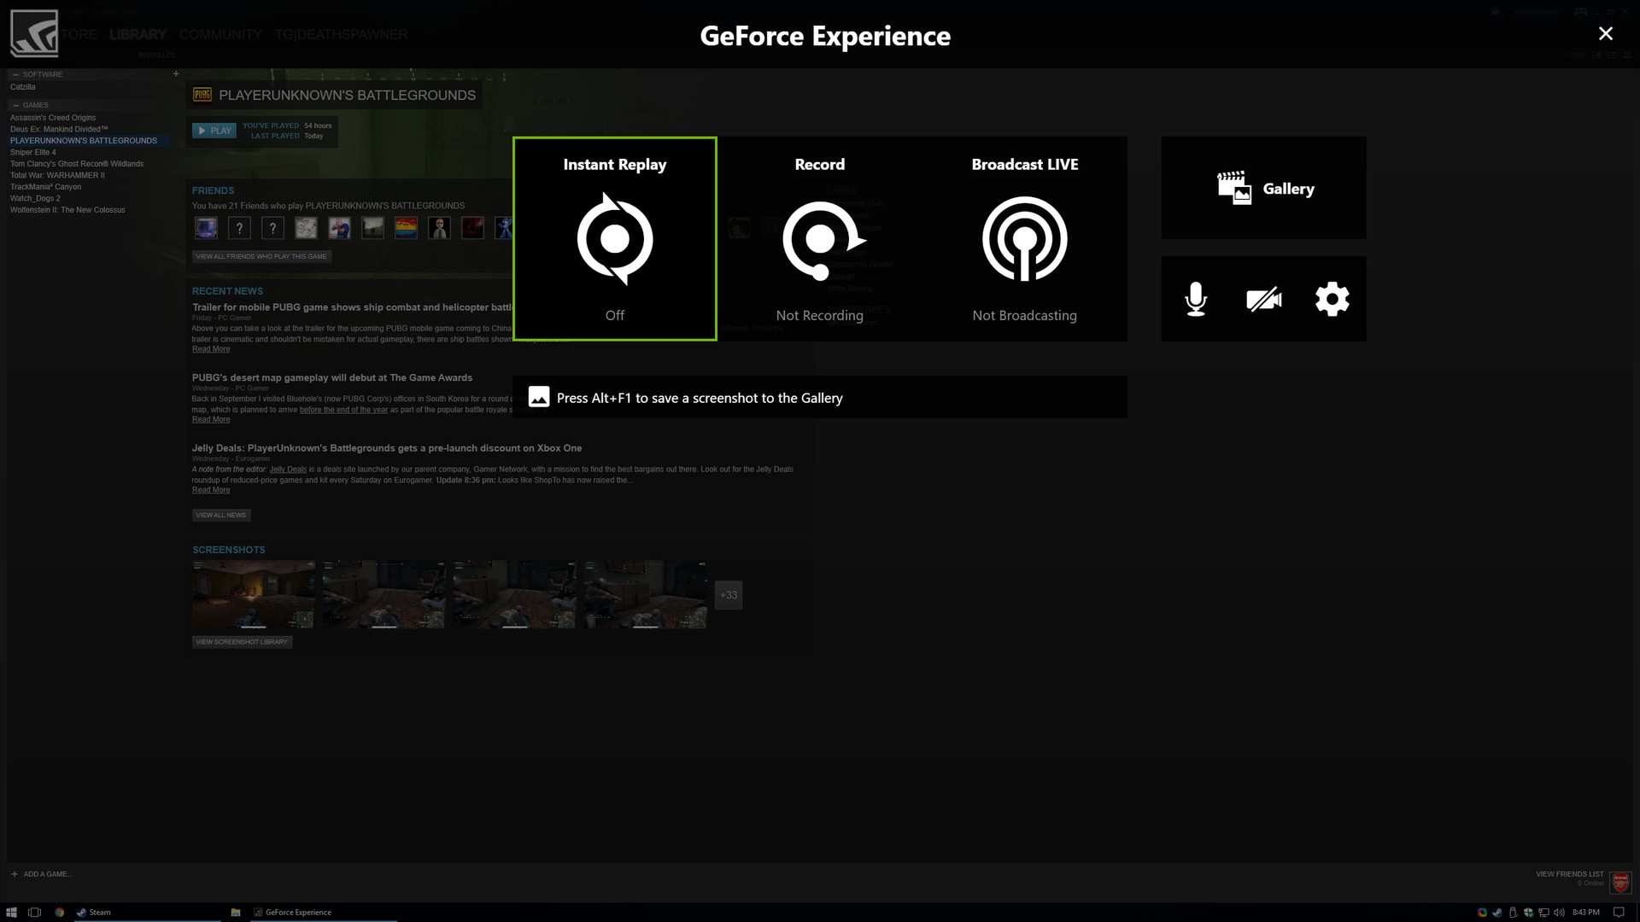Click View All Friends Who Play This Game

pyautogui.click(x=261, y=255)
